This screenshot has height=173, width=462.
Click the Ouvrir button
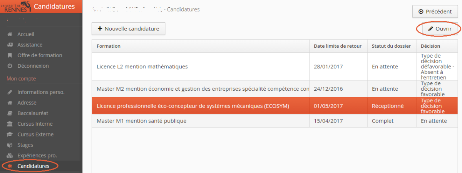440,29
